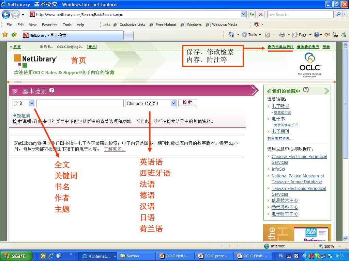
Task: Open the recent pages dropdown next to Forward
Action: [23, 15]
